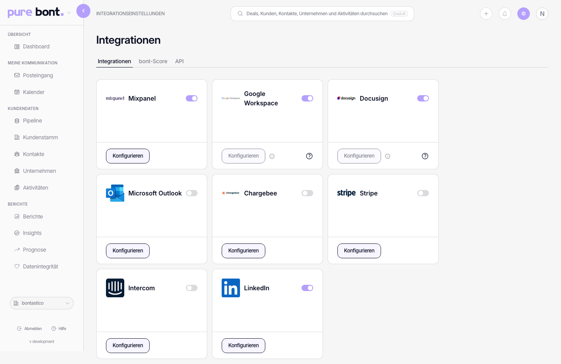Enable the Microsoft Outlook toggle
The image size is (561, 364).
coord(192,193)
